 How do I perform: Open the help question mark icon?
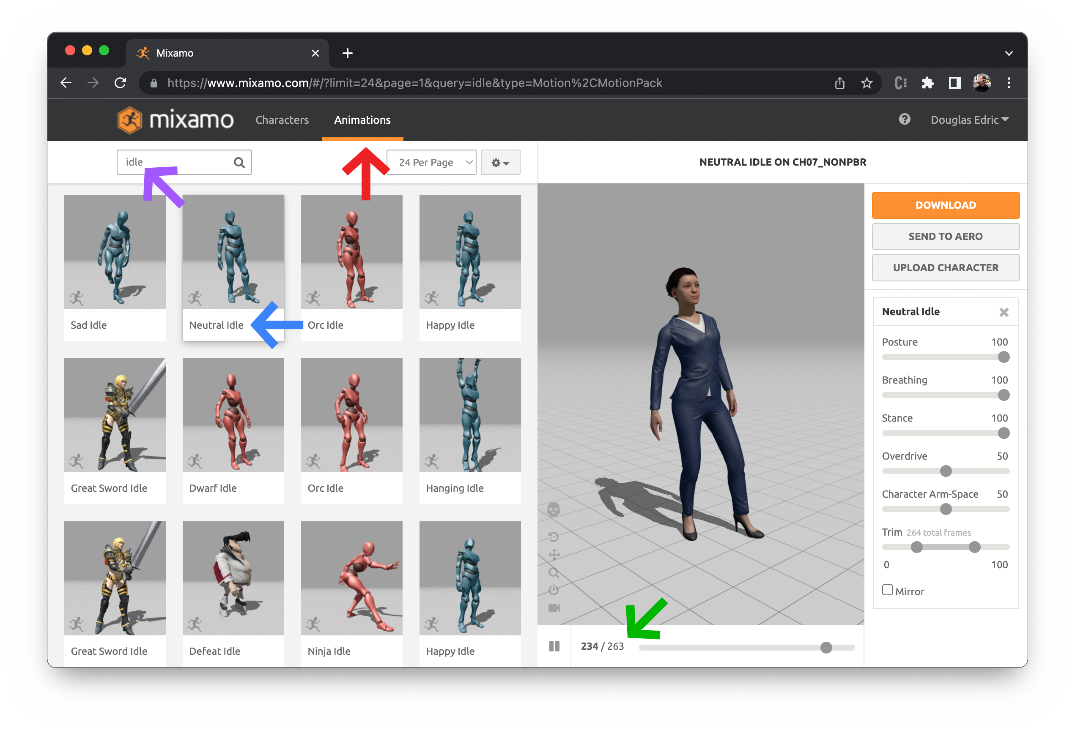[904, 120]
